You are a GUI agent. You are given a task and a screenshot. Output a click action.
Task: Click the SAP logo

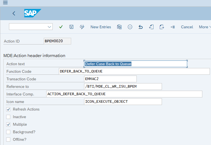32,13
